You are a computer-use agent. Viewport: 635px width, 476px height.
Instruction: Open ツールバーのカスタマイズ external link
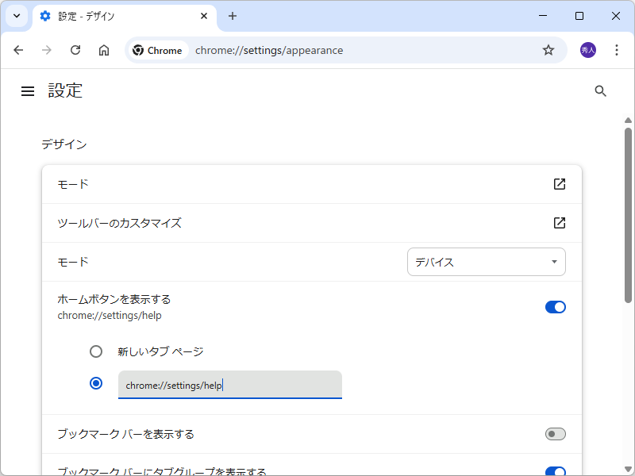pos(559,223)
